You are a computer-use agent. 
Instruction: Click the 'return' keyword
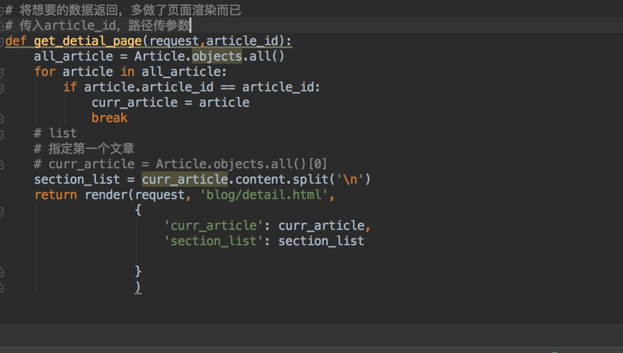pos(55,194)
